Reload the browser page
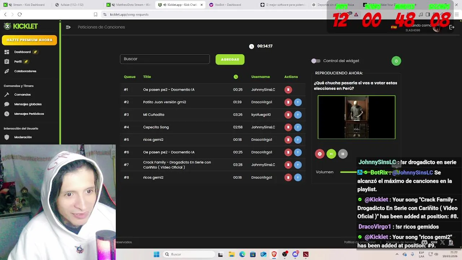 (19, 14)
